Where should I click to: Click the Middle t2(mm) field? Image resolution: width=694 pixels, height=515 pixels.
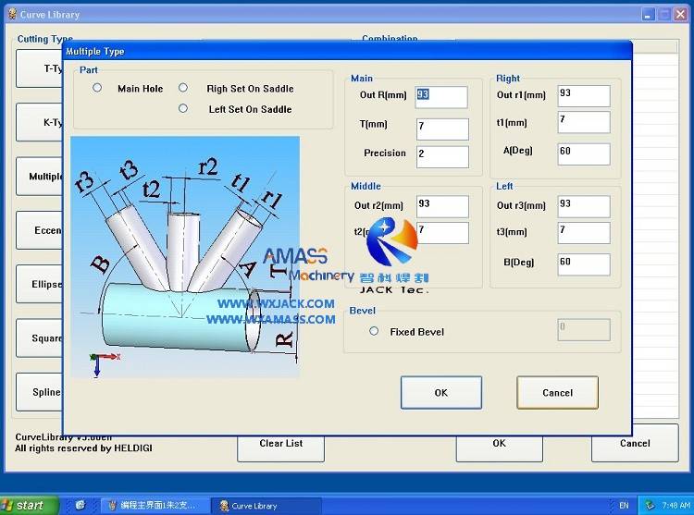click(x=442, y=233)
